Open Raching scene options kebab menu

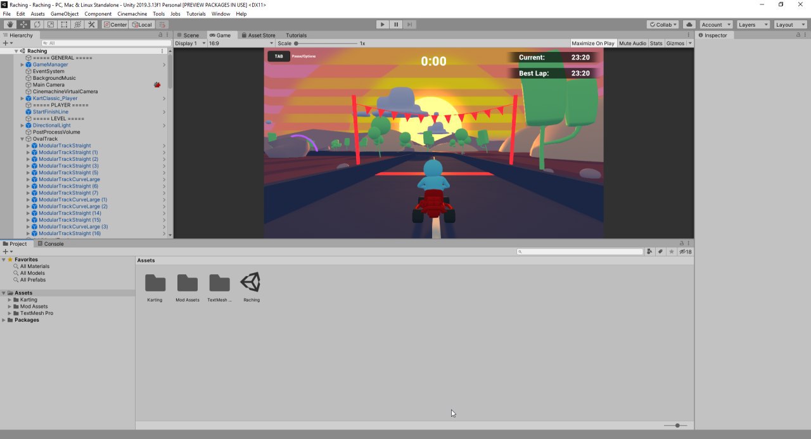point(163,51)
